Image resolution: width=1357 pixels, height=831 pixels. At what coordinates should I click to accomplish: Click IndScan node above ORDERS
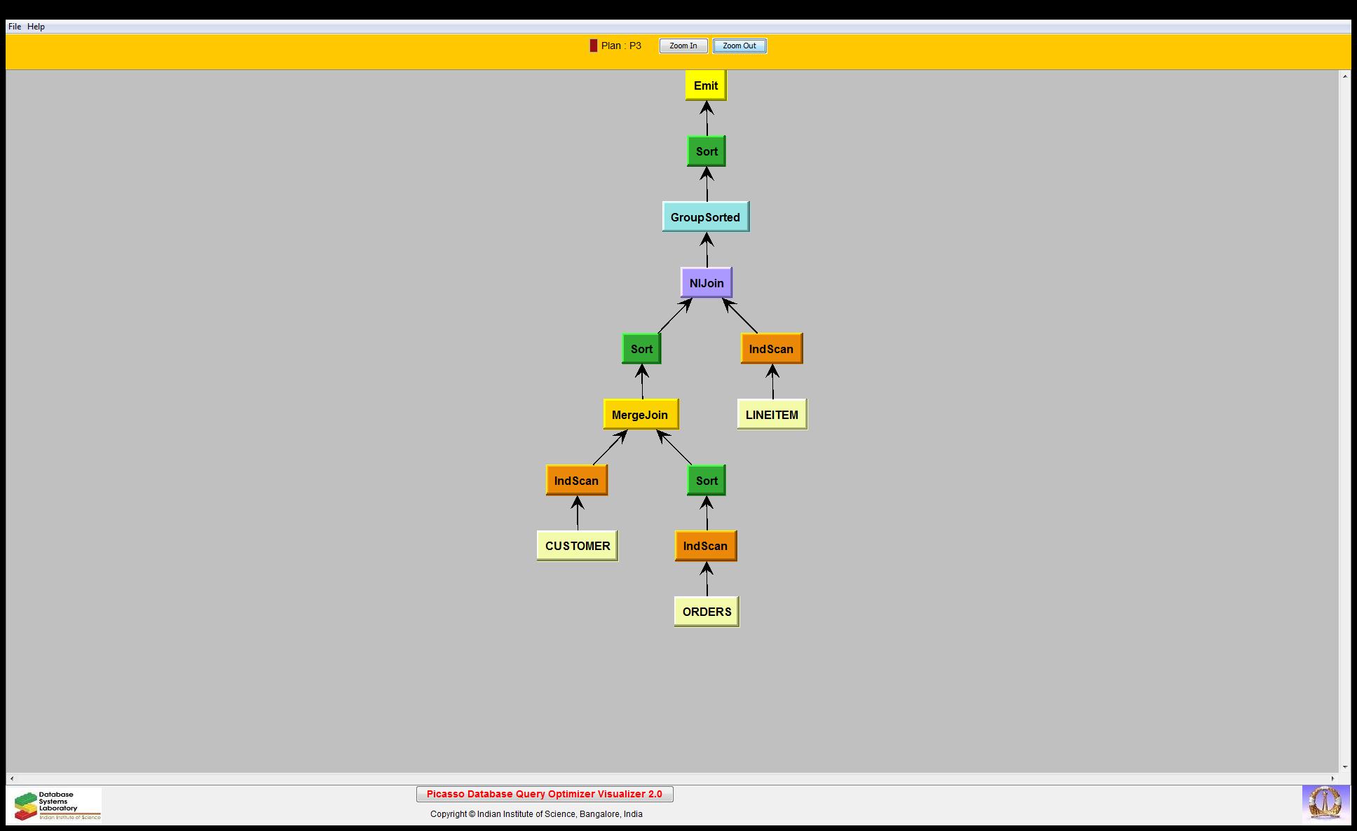(x=705, y=546)
